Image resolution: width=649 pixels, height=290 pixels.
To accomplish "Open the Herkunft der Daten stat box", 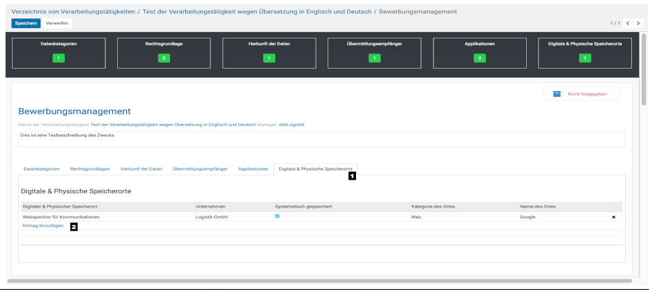I will coord(269,52).
